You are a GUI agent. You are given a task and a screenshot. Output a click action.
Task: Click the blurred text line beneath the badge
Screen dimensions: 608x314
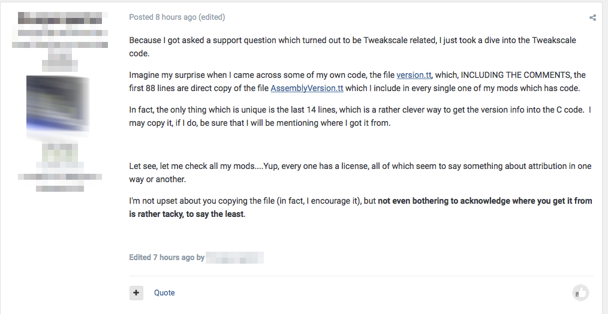[60, 176]
